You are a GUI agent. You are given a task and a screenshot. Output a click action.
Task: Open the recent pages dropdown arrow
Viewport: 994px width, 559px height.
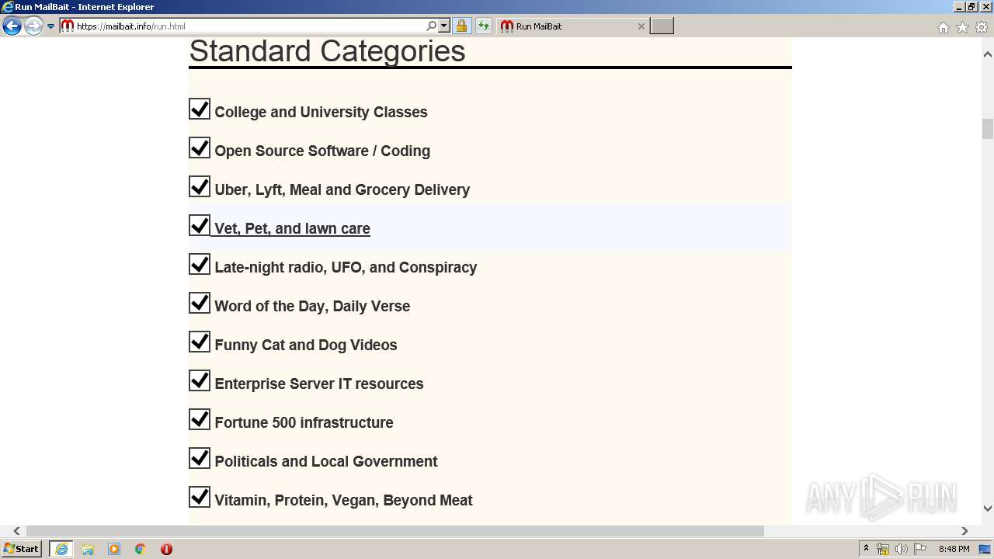point(51,26)
